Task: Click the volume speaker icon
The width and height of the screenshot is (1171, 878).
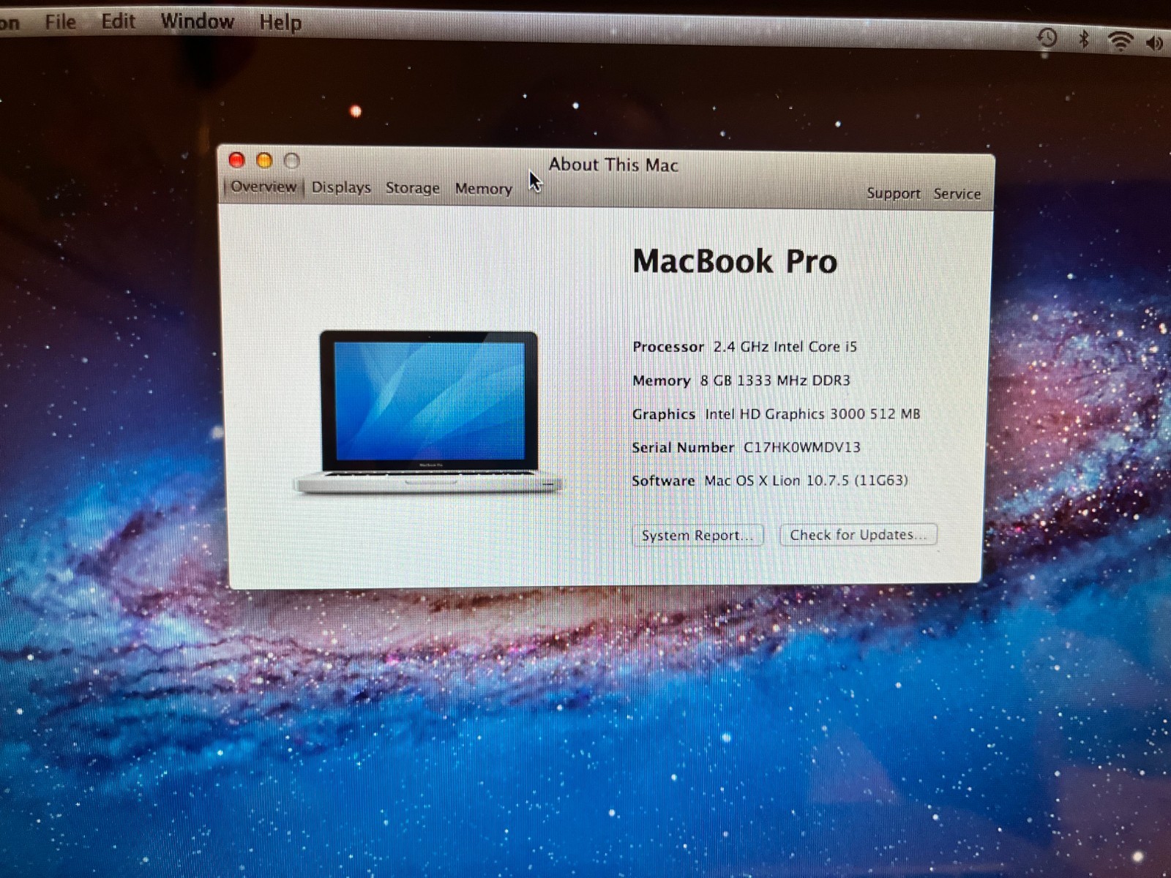Action: pos(1156,43)
